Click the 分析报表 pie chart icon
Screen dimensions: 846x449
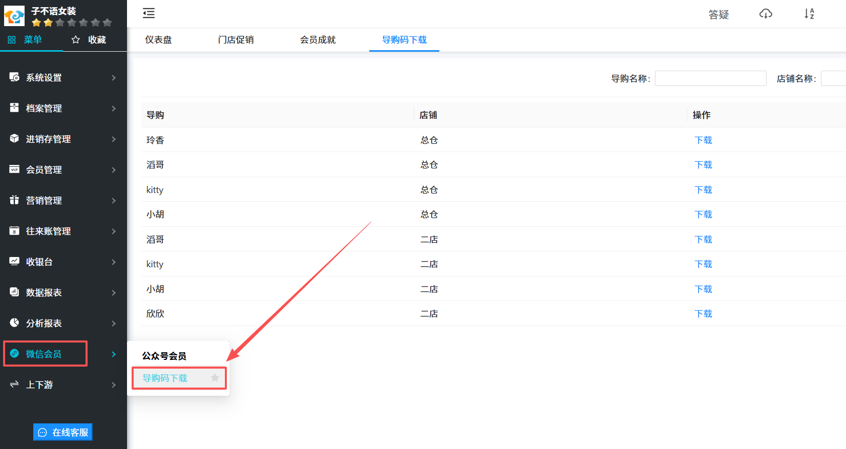(14, 323)
